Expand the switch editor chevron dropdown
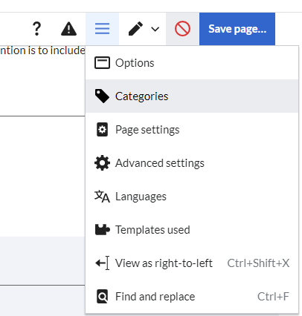The image size is (302, 316). (155, 29)
